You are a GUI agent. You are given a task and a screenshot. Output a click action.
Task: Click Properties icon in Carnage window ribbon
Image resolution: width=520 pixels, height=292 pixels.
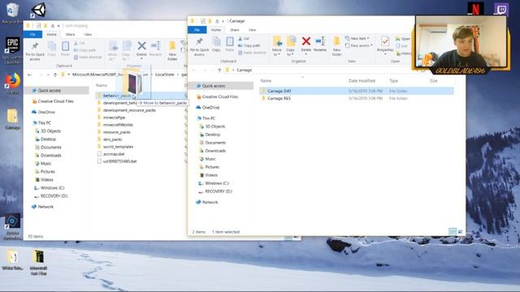pyautogui.click(x=385, y=41)
